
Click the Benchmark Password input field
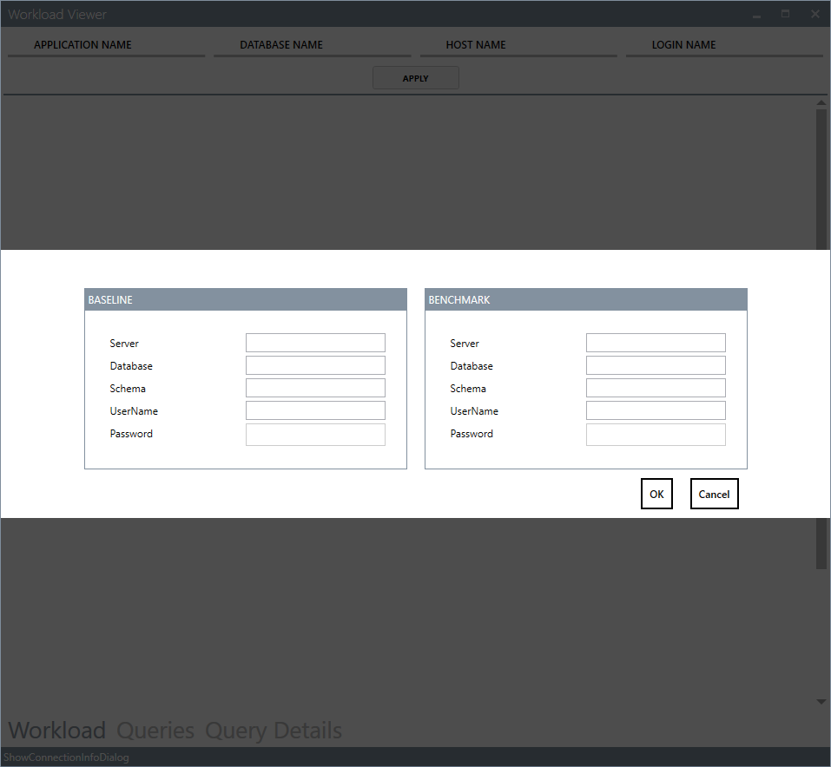(656, 435)
